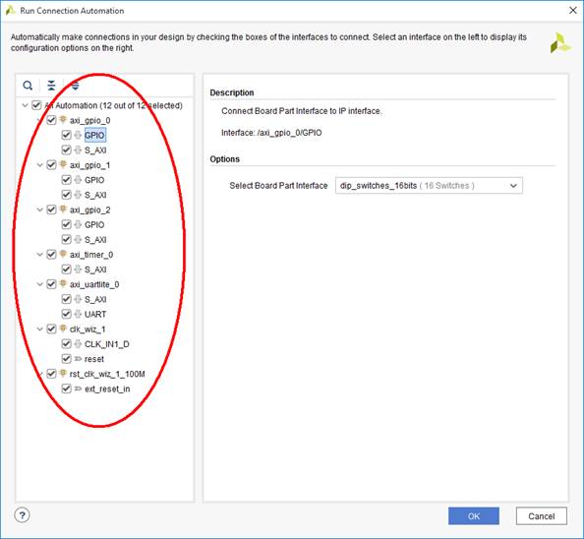The image size is (584, 539).
Task: Click the Collapse All icon in tree toolbar
Action: click(x=51, y=86)
